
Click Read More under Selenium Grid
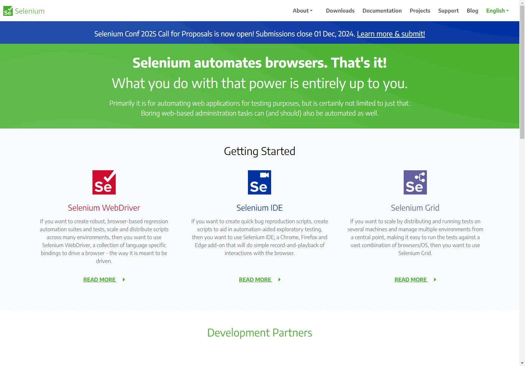tap(411, 280)
